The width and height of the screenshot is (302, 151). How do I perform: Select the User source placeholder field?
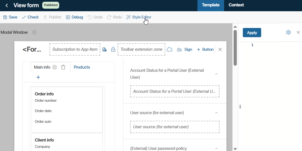click(x=175, y=127)
